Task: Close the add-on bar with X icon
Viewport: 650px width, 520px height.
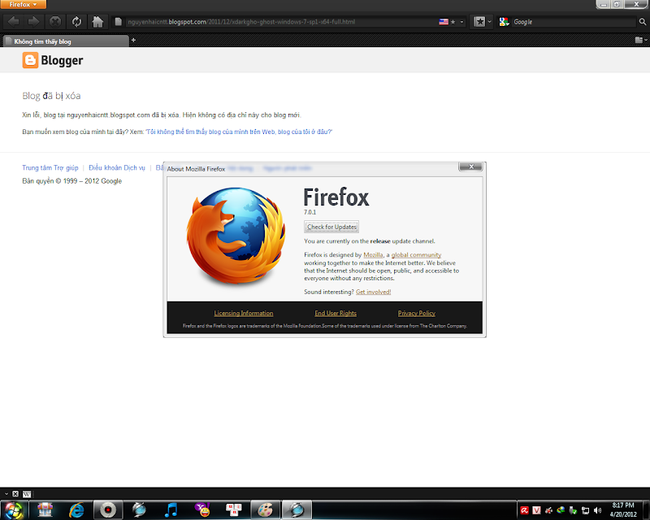Action: tap(15, 493)
